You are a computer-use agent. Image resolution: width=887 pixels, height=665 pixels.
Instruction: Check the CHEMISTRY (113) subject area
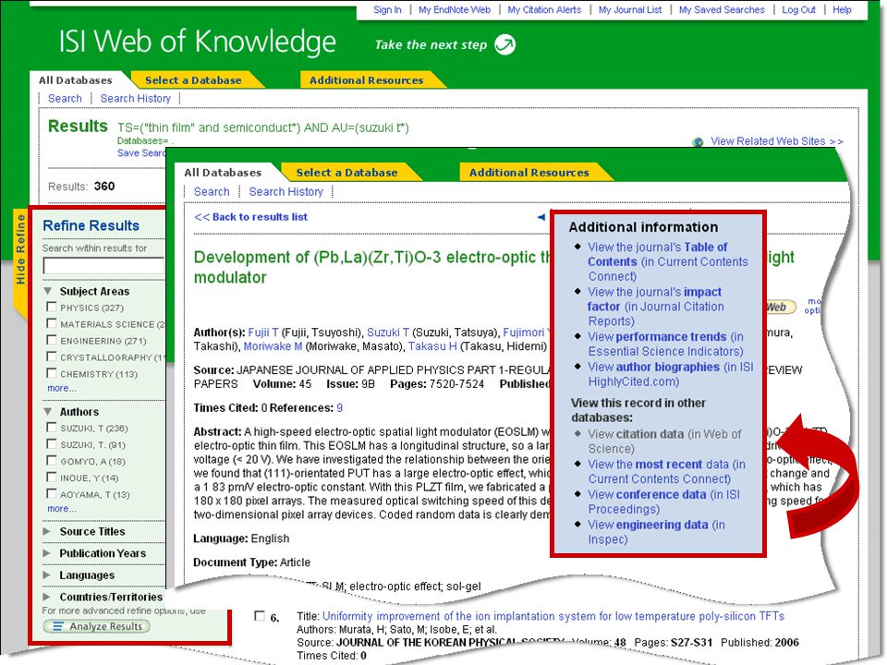point(52,373)
